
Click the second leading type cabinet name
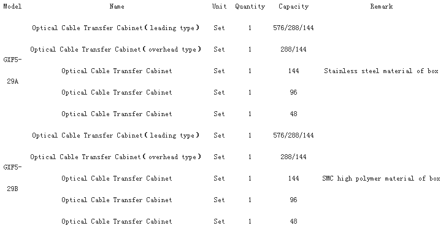tap(116, 135)
